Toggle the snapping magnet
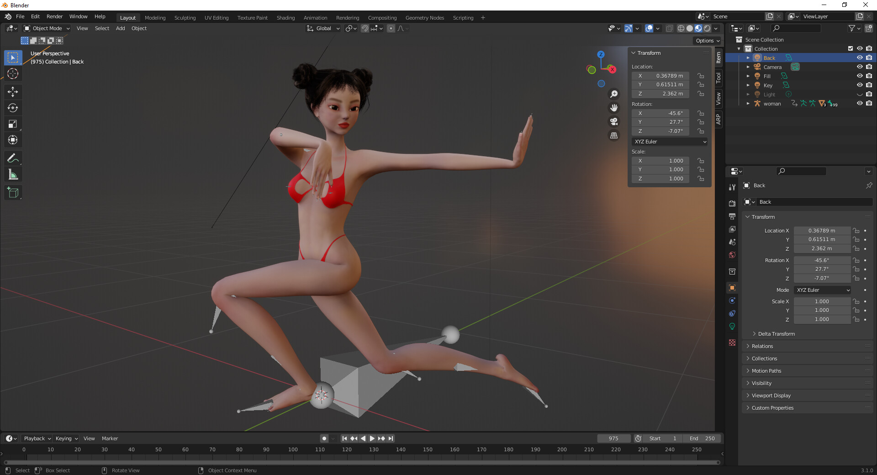The image size is (877, 475). point(365,28)
